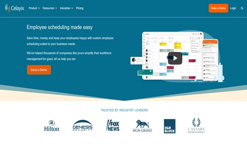Click the Genesis Security logo
247x152 pixels.
point(82,125)
